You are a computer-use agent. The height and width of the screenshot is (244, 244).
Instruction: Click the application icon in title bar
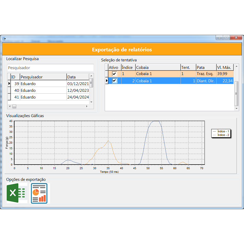pos(4,39)
